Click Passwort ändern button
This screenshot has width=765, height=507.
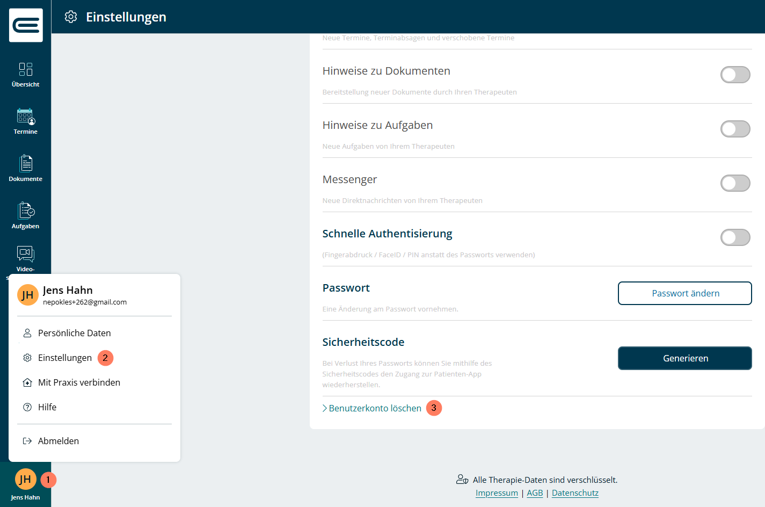(685, 293)
